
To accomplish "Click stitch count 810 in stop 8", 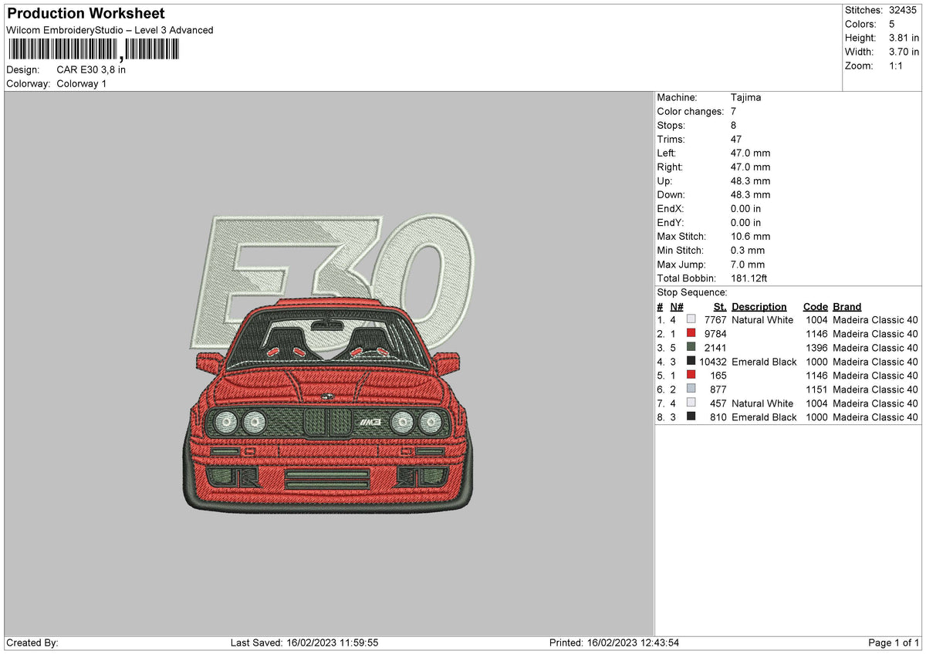I will click(x=718, y=417).
